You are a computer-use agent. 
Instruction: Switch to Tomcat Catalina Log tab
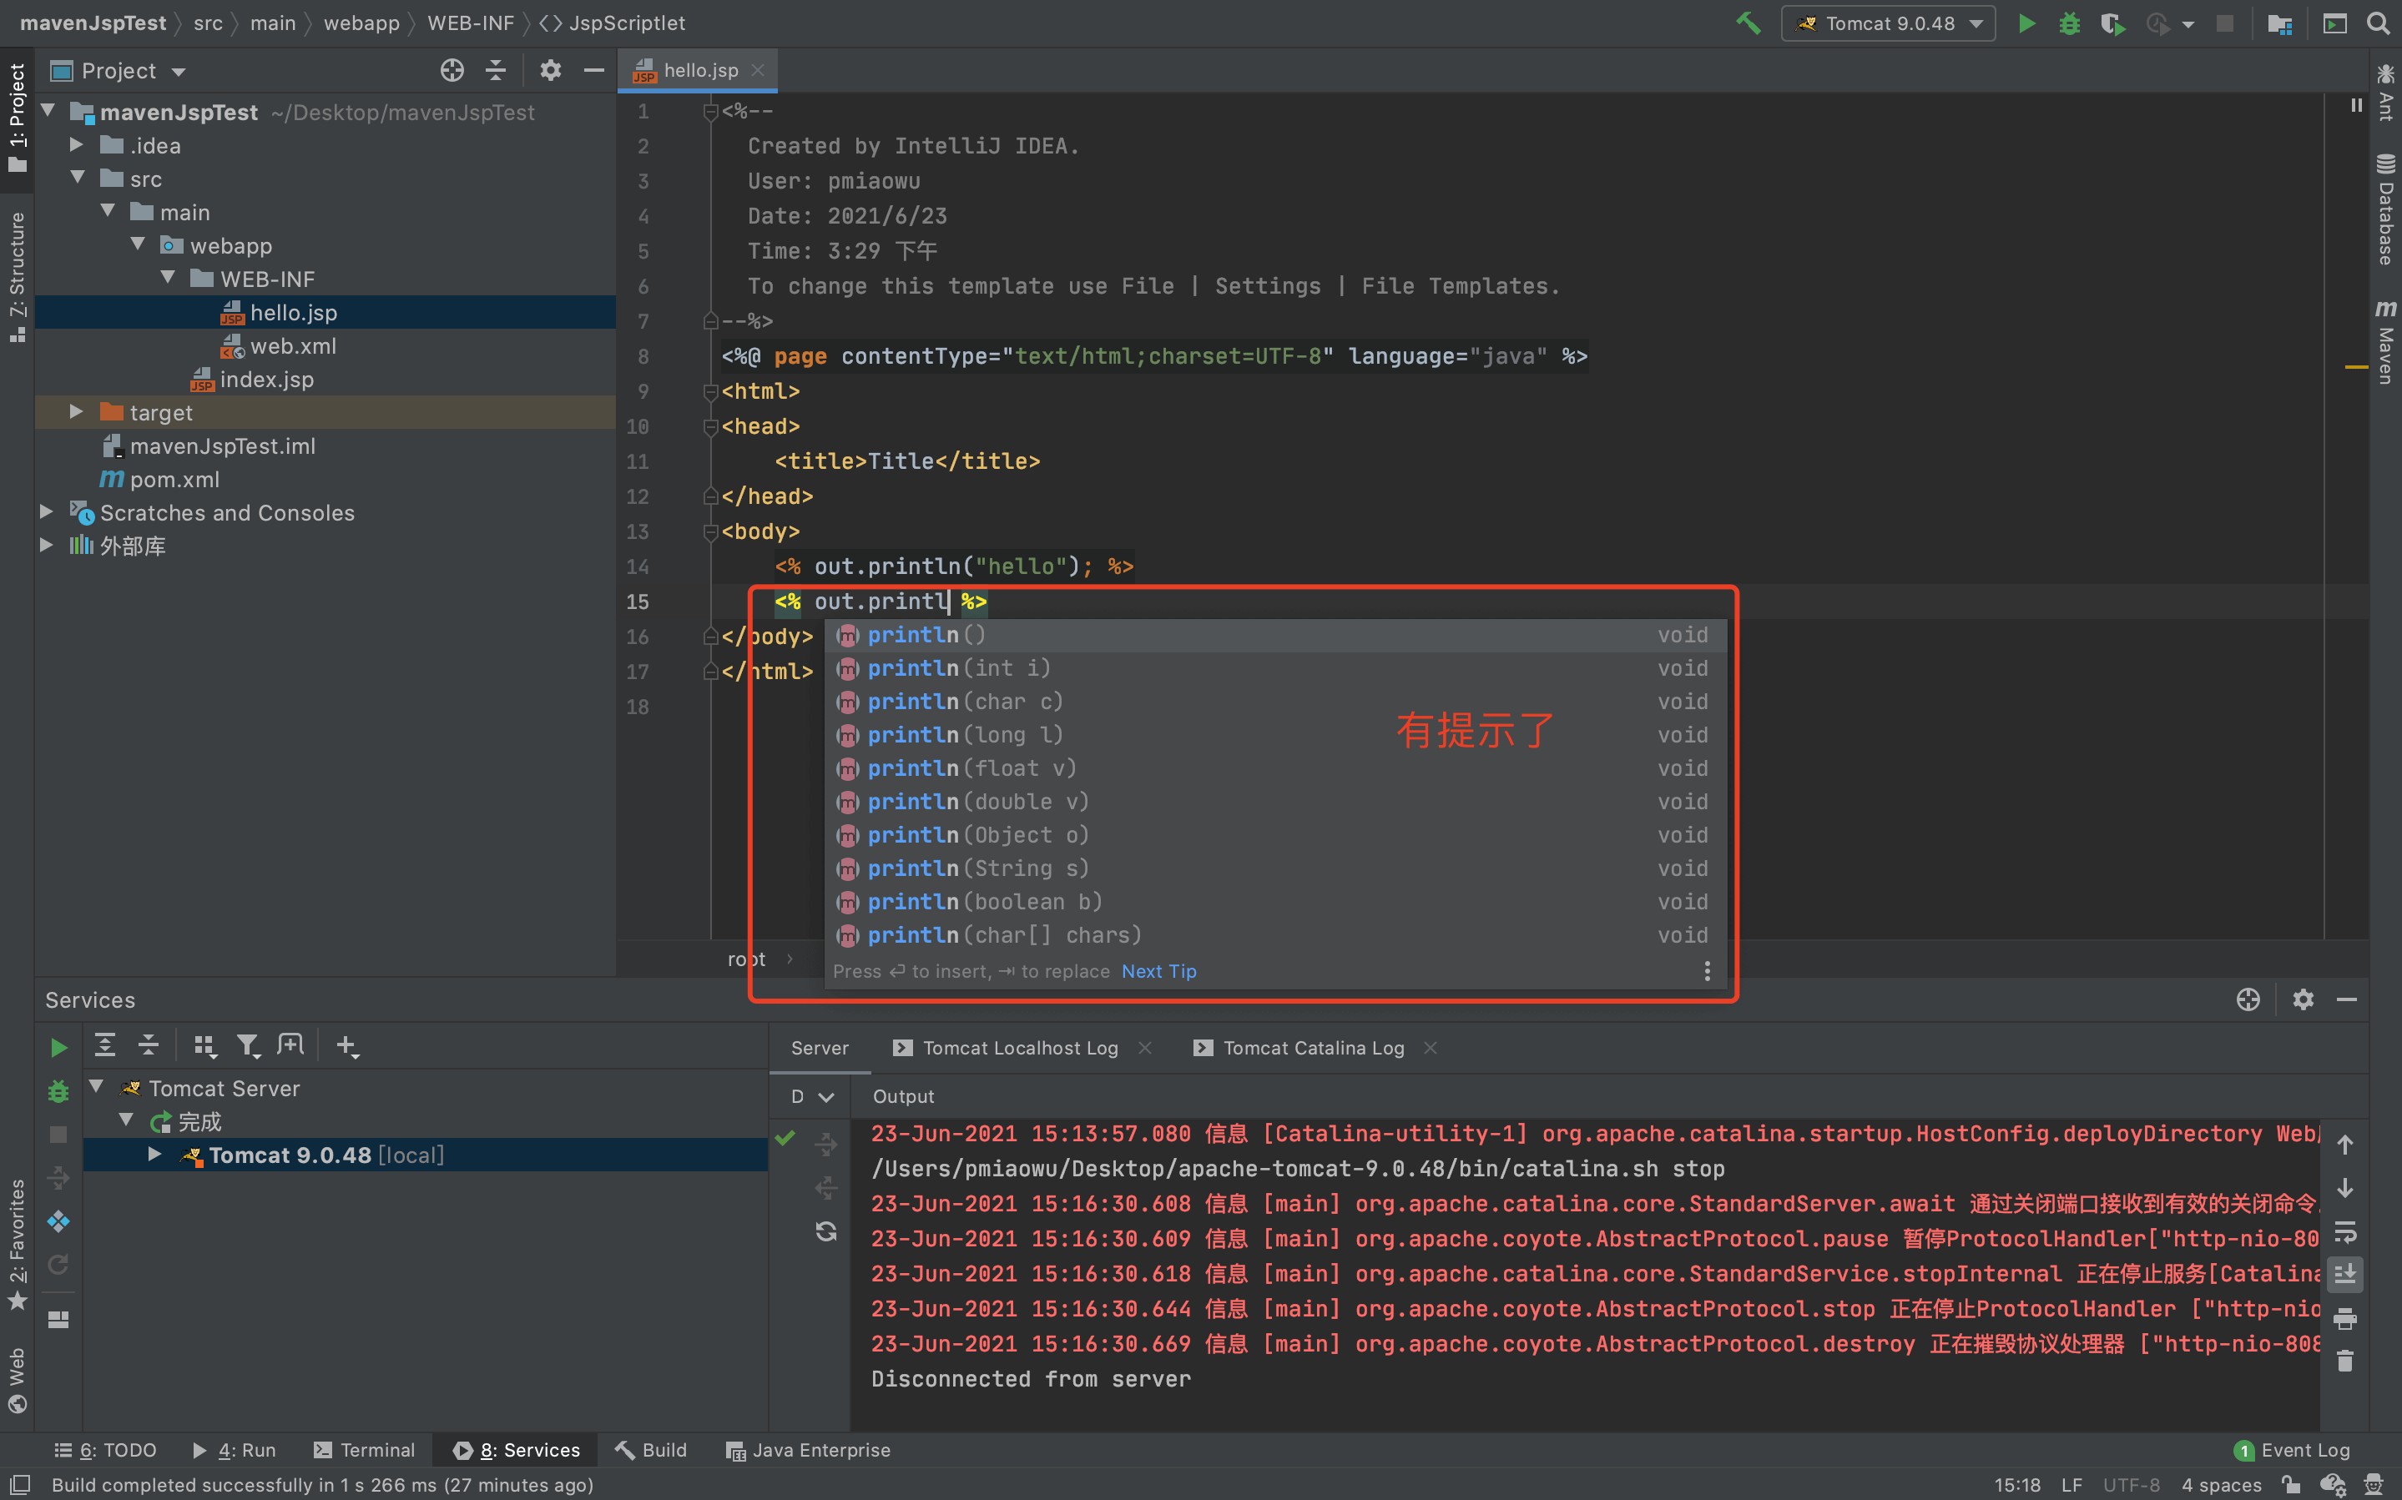(1313, 1048)
